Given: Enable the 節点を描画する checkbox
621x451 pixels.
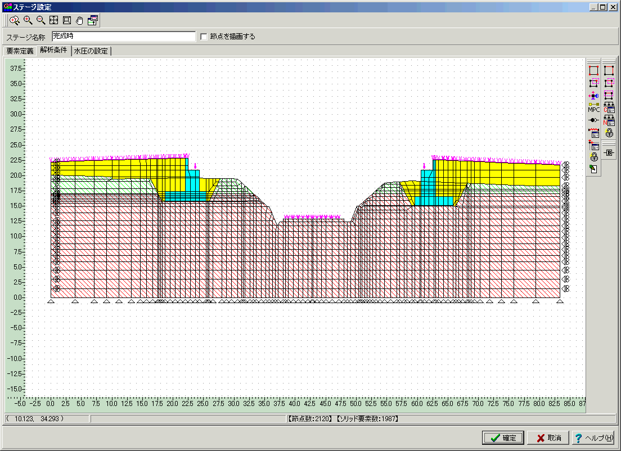Looking at the screenshot, I should tap(204, 37).
